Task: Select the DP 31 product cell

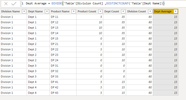Action: 63,66
